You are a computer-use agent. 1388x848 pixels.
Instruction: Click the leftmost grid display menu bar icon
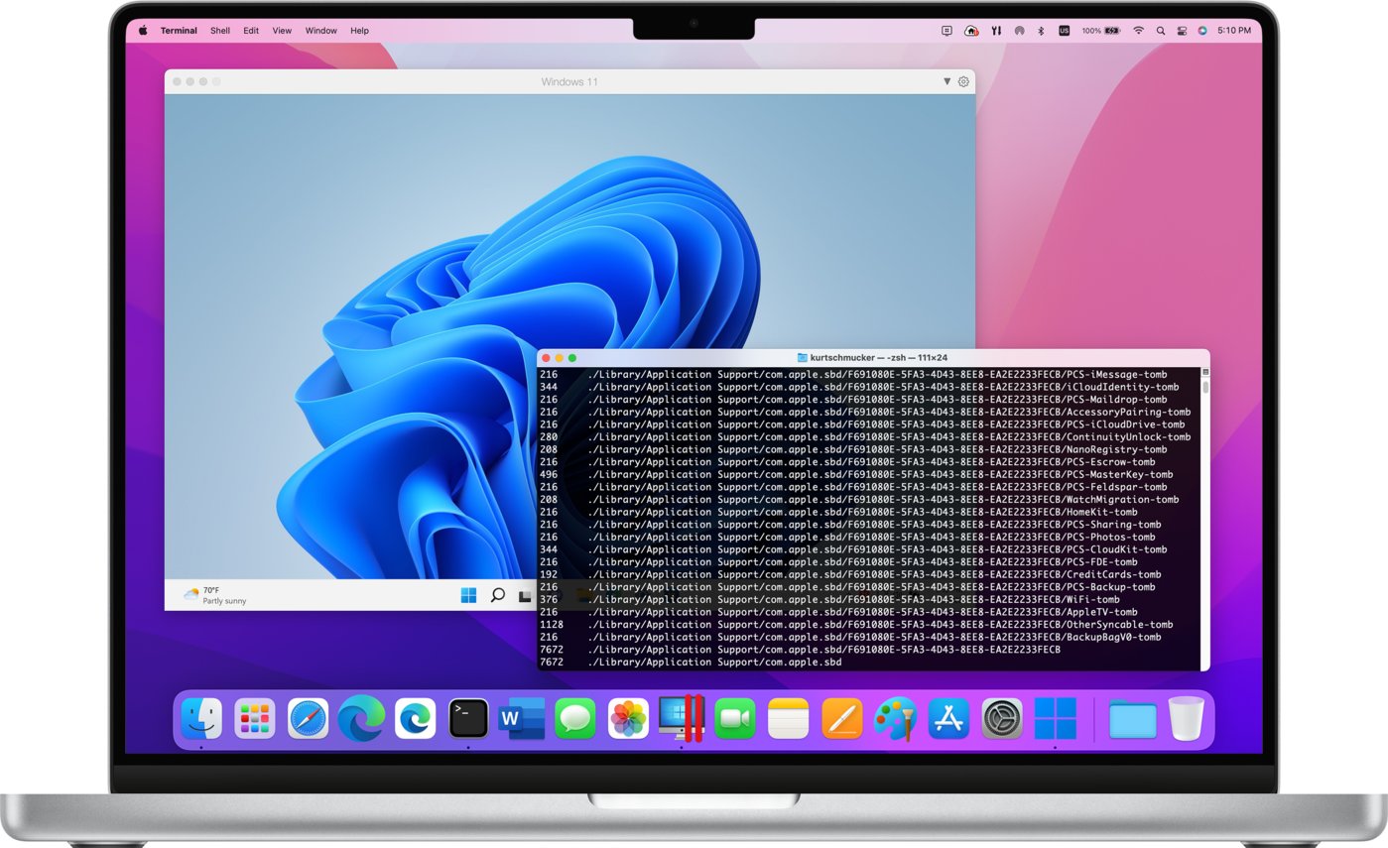click(x=947, y=31)
